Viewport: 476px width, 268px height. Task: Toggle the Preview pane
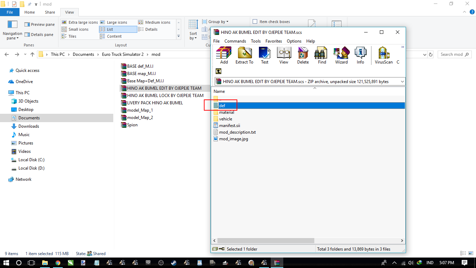pyautogui.click(x=39, y=24)
